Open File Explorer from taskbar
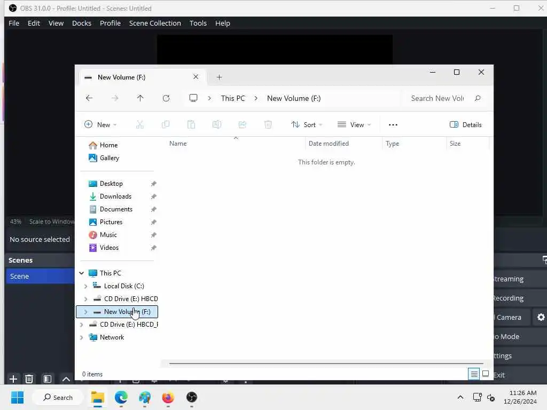Image resolution: width=547 pixels, height=410 pixels. coord(98,397)
